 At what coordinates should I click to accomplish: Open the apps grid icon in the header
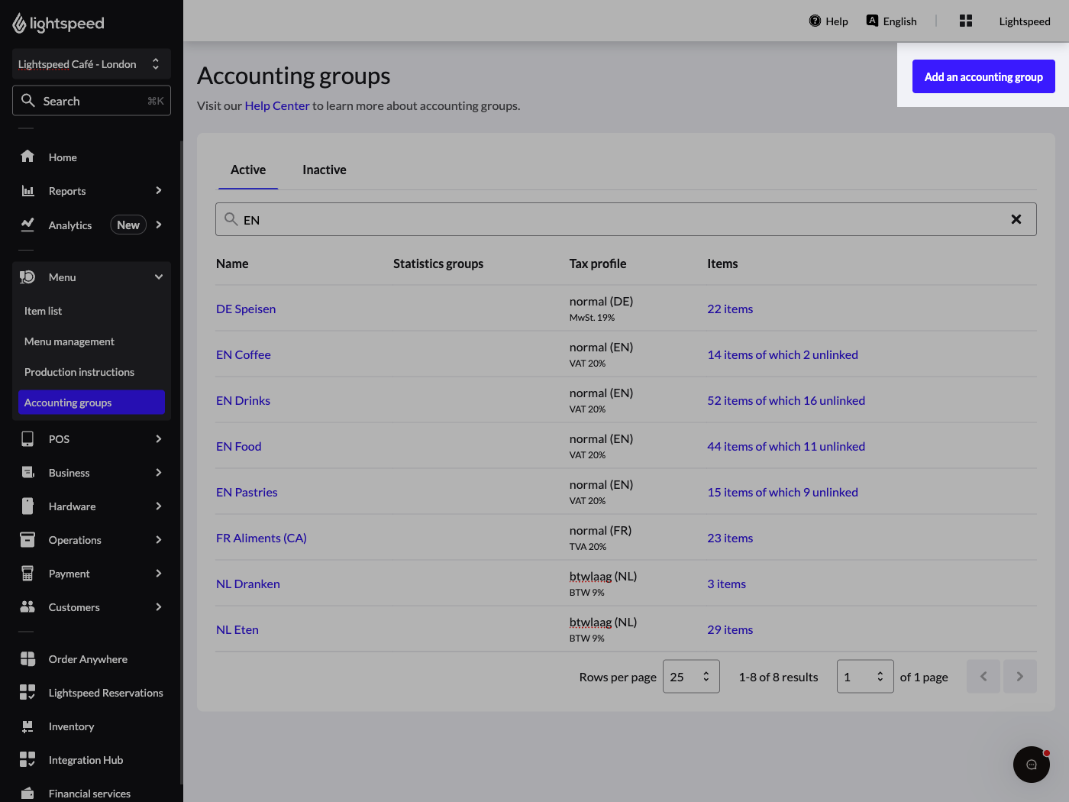(965, 21)
